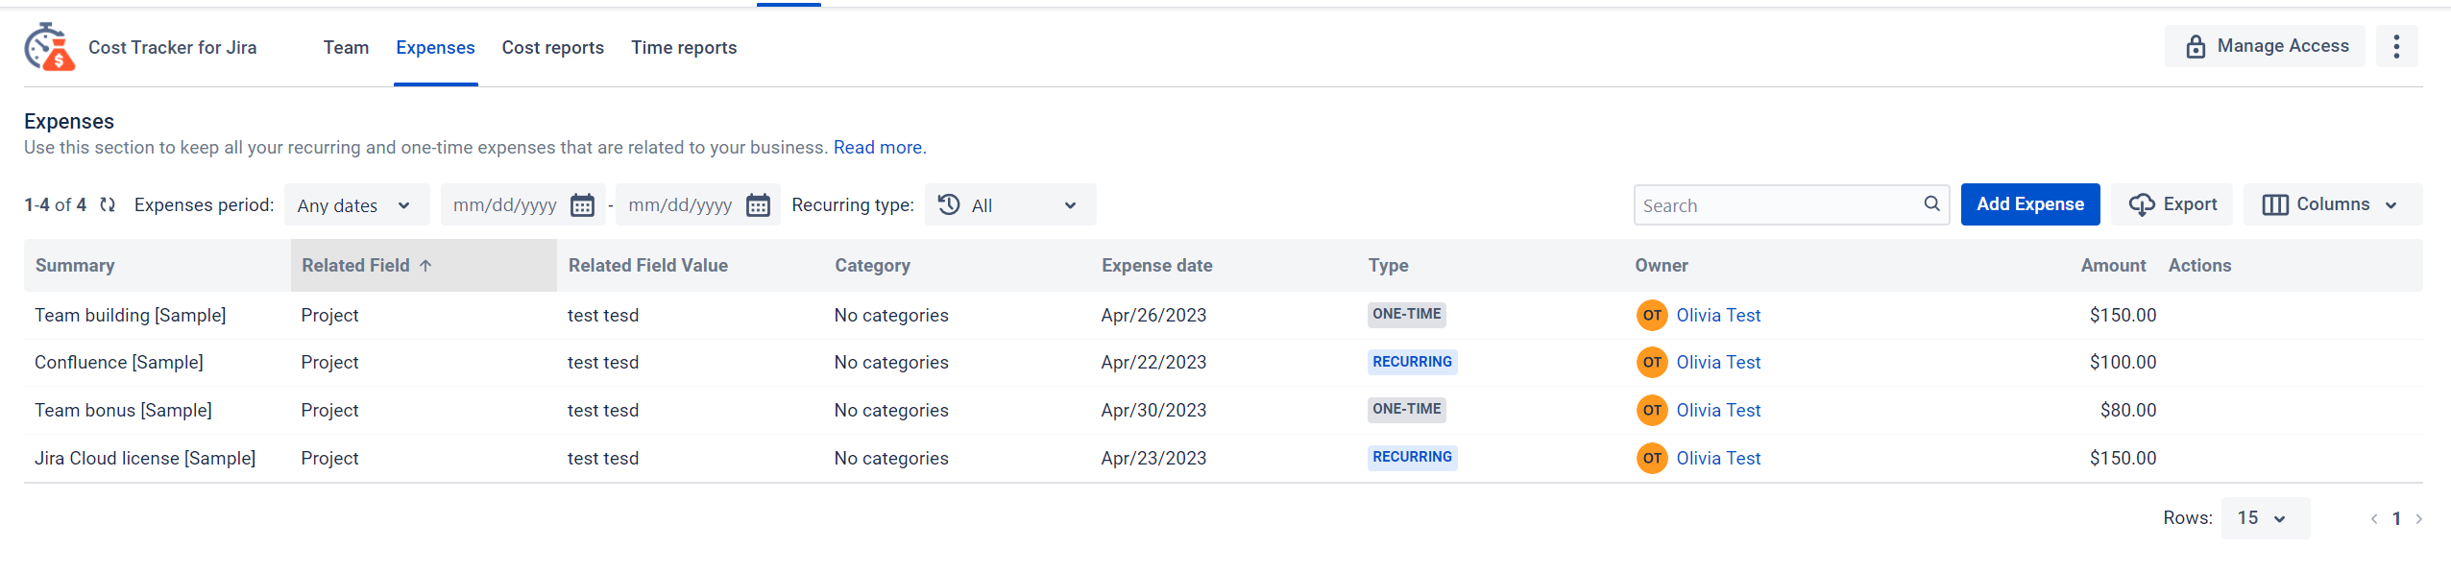Go to previous page arrow
Viewport: 2451px width, 572px height.
coord(2373,519)
